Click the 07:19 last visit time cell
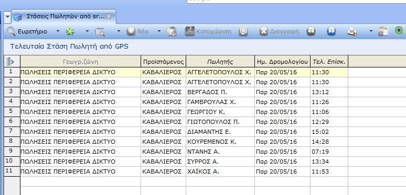 [x=329, y=152]
